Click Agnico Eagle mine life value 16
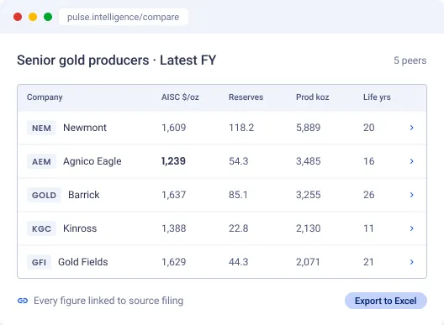Screen dimensions: 444x325 coord(369,161)
